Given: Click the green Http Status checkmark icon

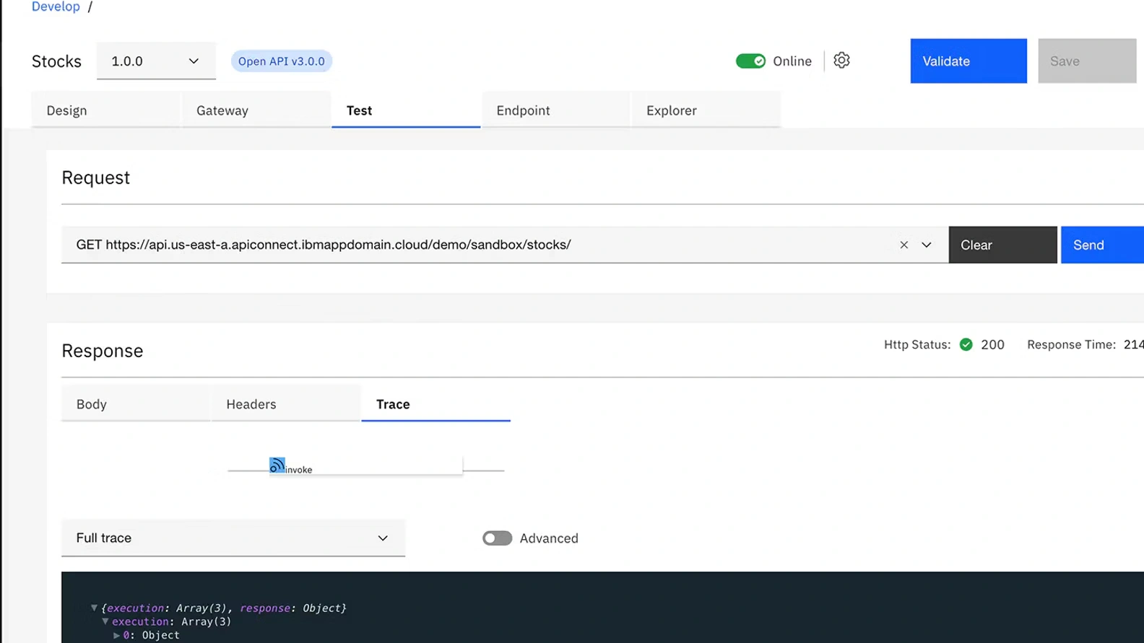Looking at the screenshot, I should pos(966,345).
